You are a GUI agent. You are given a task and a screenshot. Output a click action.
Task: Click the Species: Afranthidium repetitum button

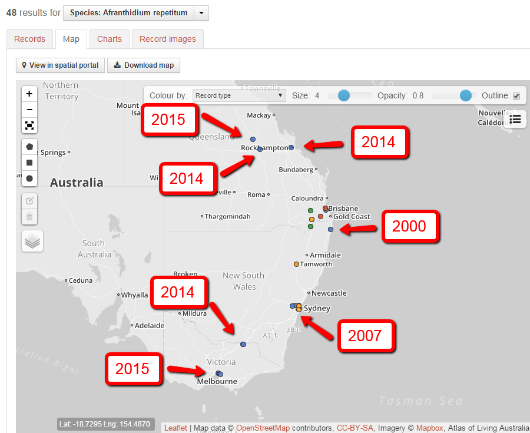click(x=128, y=13)
